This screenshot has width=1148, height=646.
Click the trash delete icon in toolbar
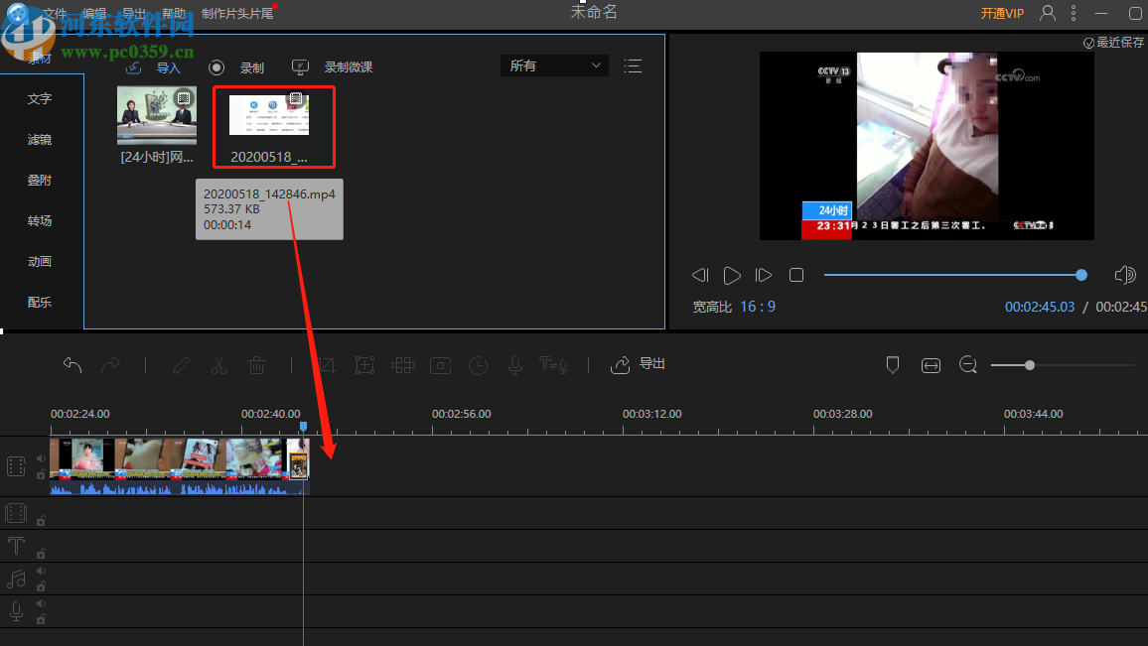256,365
